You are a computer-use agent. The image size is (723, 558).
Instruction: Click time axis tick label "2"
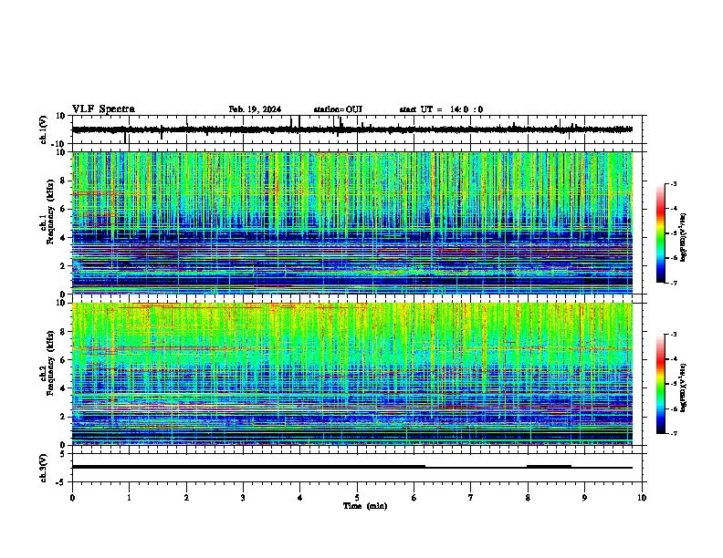(186, 498)
